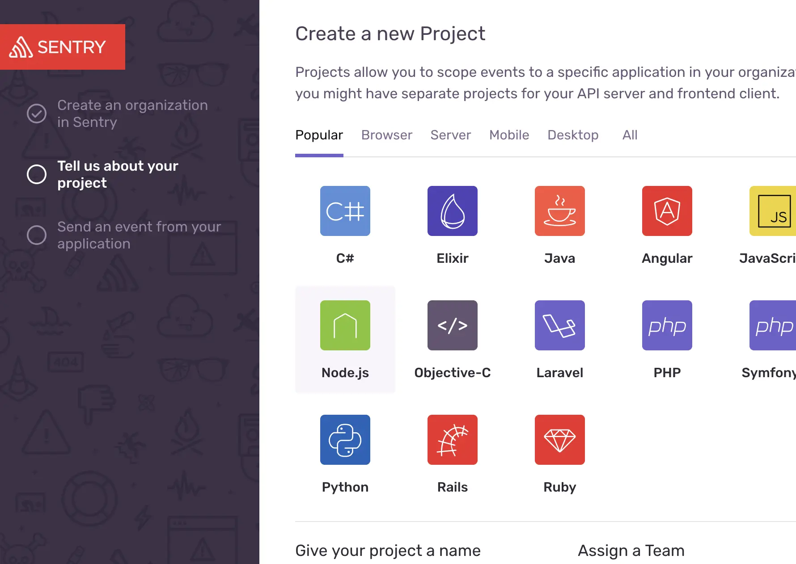Click the Sentry logo
796x564 pixels.
tap(63, 47)
